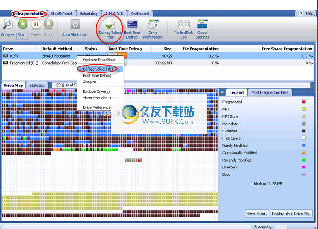Start defragmentation with green play icon
Screen dimensions: 318x229
(x=22, y=24)
